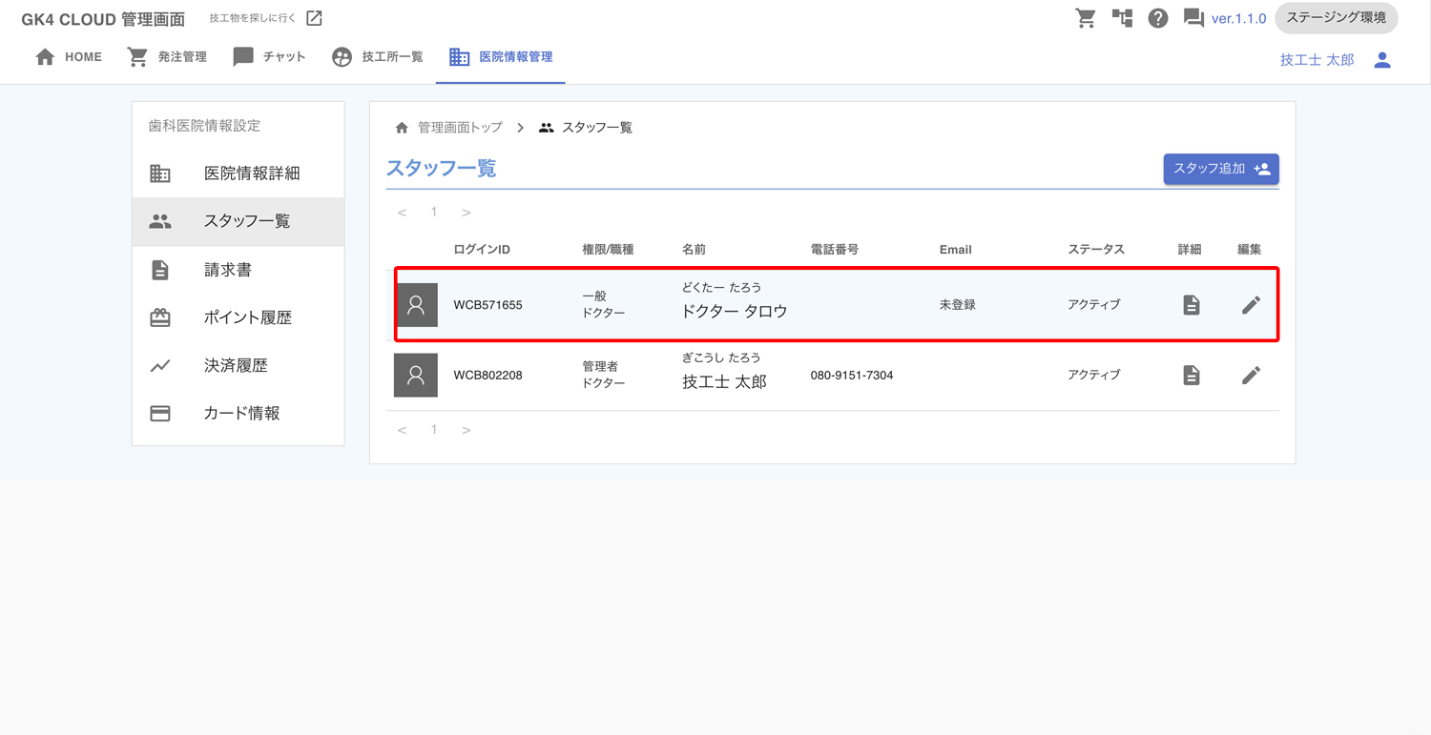The height and width of the screenshot is (735, 1431).
Task: Edit staff WCB571655 with pencil icon
Action: tap(1251, 305)
